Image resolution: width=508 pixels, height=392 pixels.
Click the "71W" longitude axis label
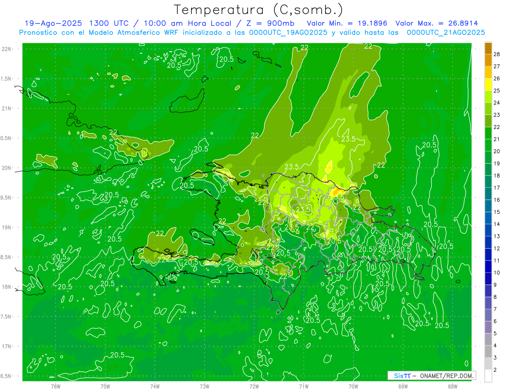[x=304, y=386]
